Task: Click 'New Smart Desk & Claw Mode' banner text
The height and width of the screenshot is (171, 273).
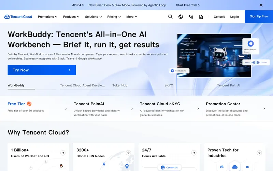Action: (x=127, y=5)
